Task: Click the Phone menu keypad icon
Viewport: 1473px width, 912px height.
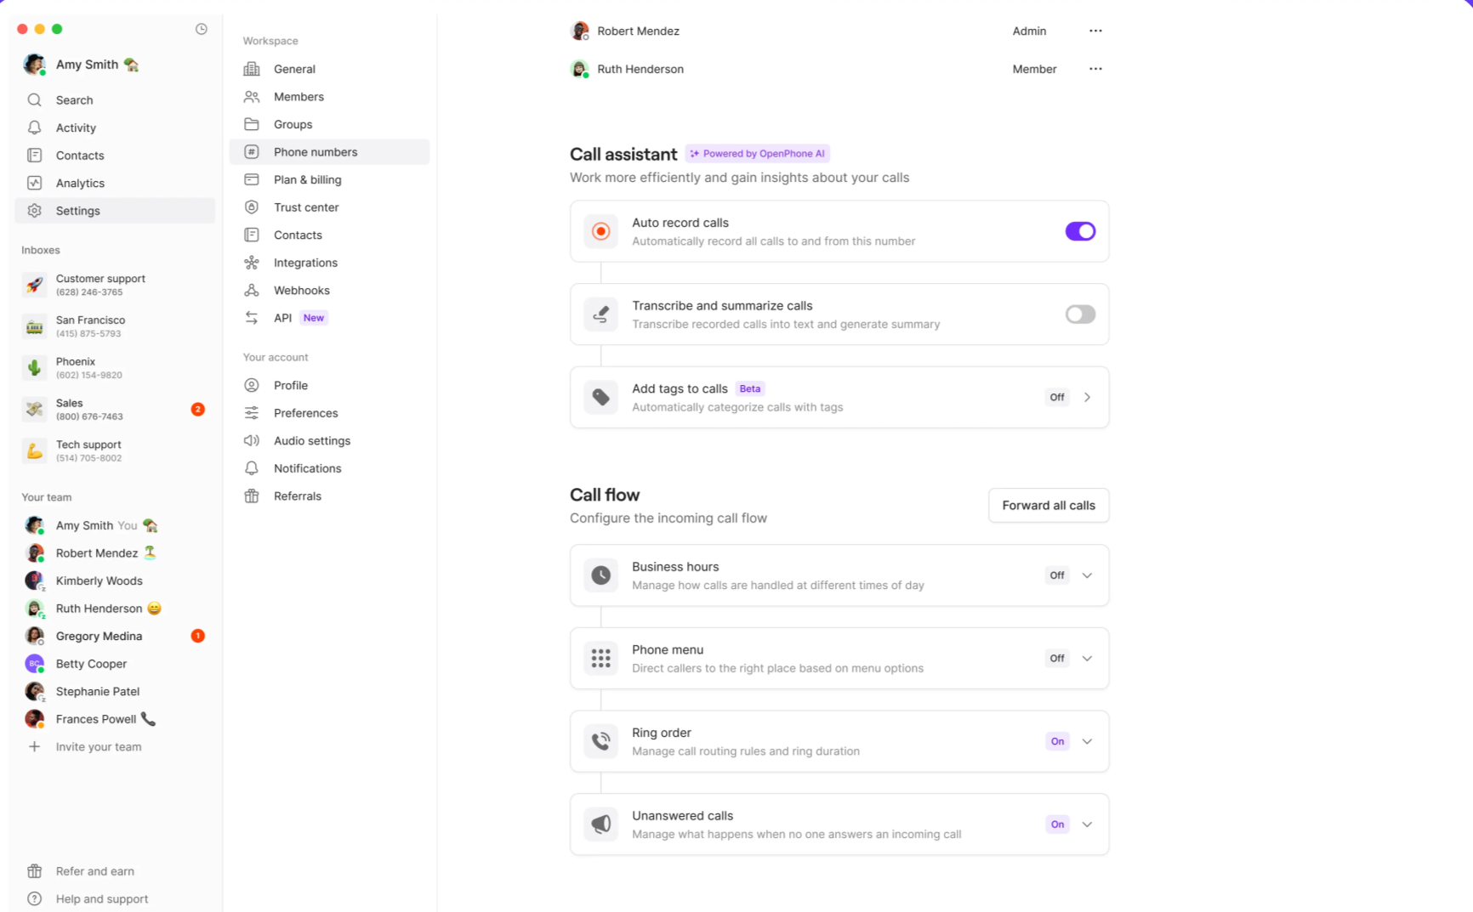Action: [x=601, y=658]
